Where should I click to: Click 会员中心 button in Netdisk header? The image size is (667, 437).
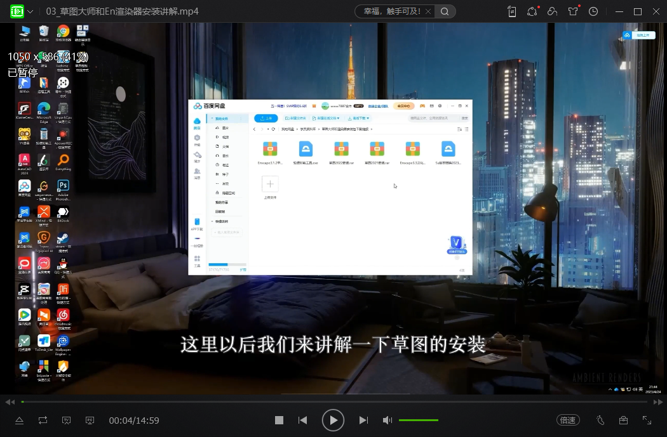[403, 106]
